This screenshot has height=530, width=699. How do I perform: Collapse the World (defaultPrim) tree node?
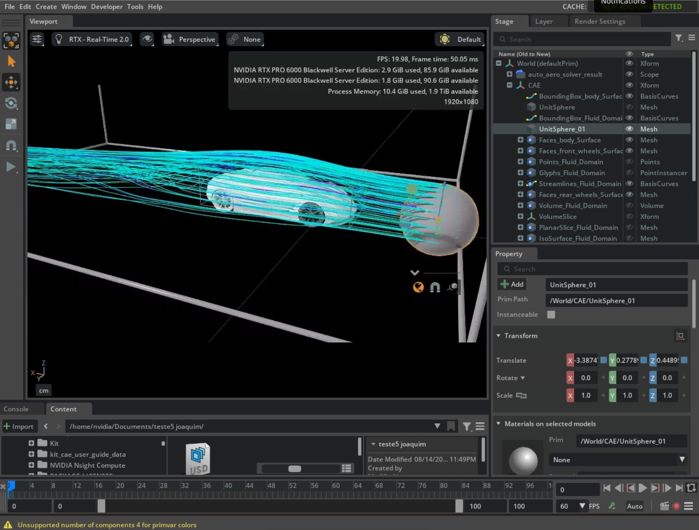[499, 63]
